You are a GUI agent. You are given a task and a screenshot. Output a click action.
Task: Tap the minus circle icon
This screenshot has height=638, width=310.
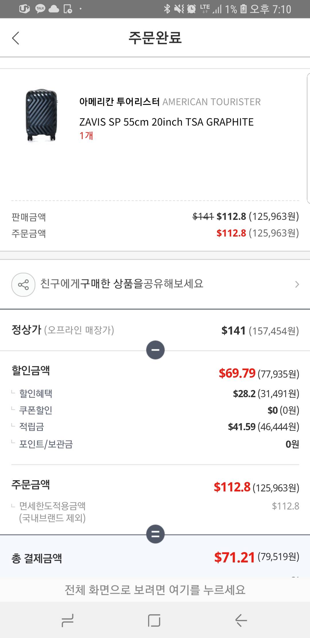155,350
